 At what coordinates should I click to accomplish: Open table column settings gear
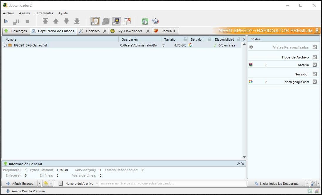[x=244, y=39]
